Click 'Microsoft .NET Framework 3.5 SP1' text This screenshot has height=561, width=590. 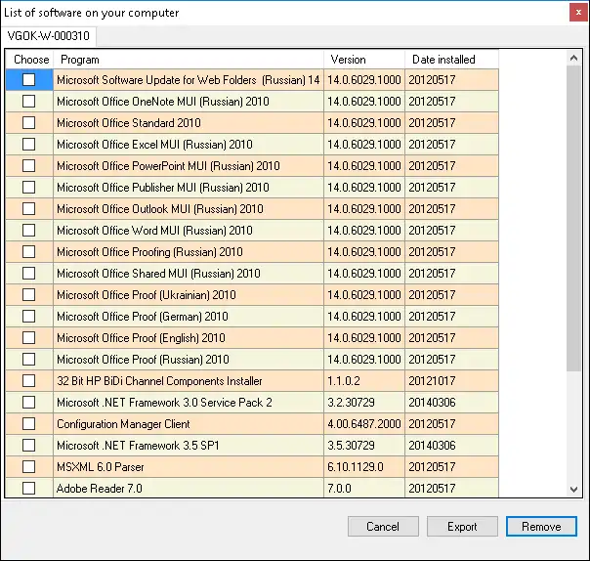click(138, 446)
